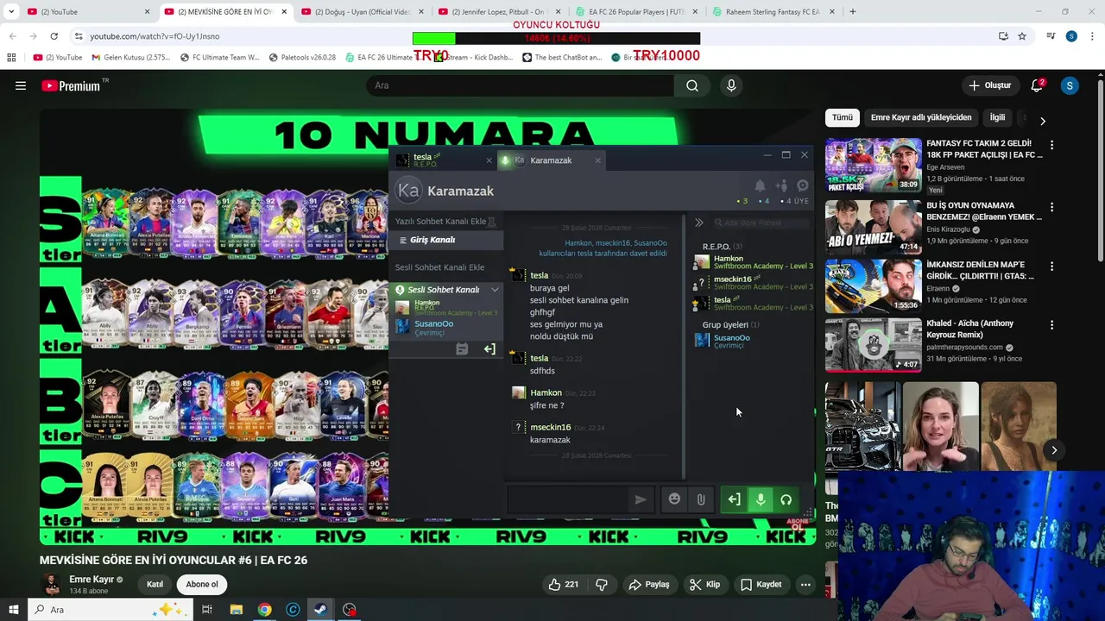Open Karamazak group chat settings gear

point(803,185)
